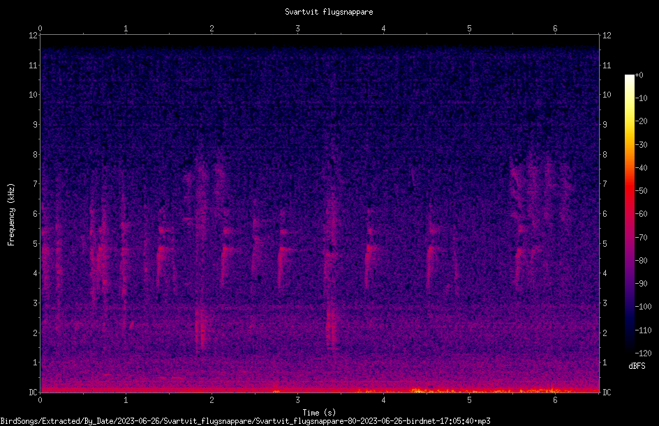Click the color scale gradient bar

click(x=630, y=214)
